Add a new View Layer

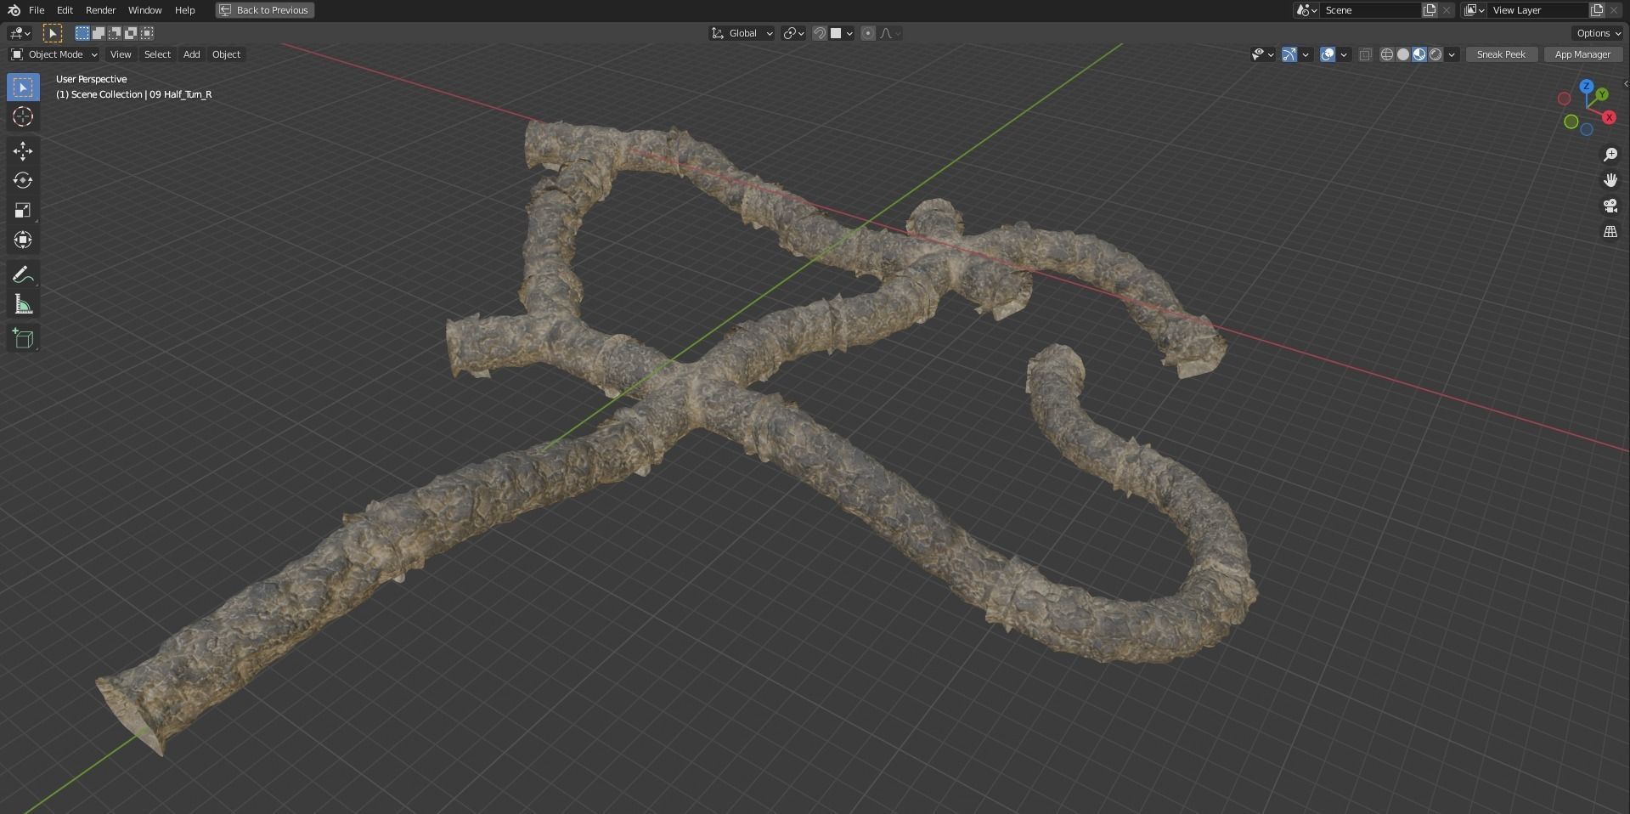[x=1598, y=10]
